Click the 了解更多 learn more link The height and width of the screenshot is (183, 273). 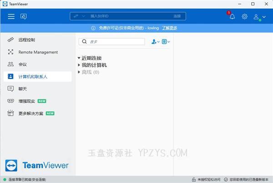[170, 28]
